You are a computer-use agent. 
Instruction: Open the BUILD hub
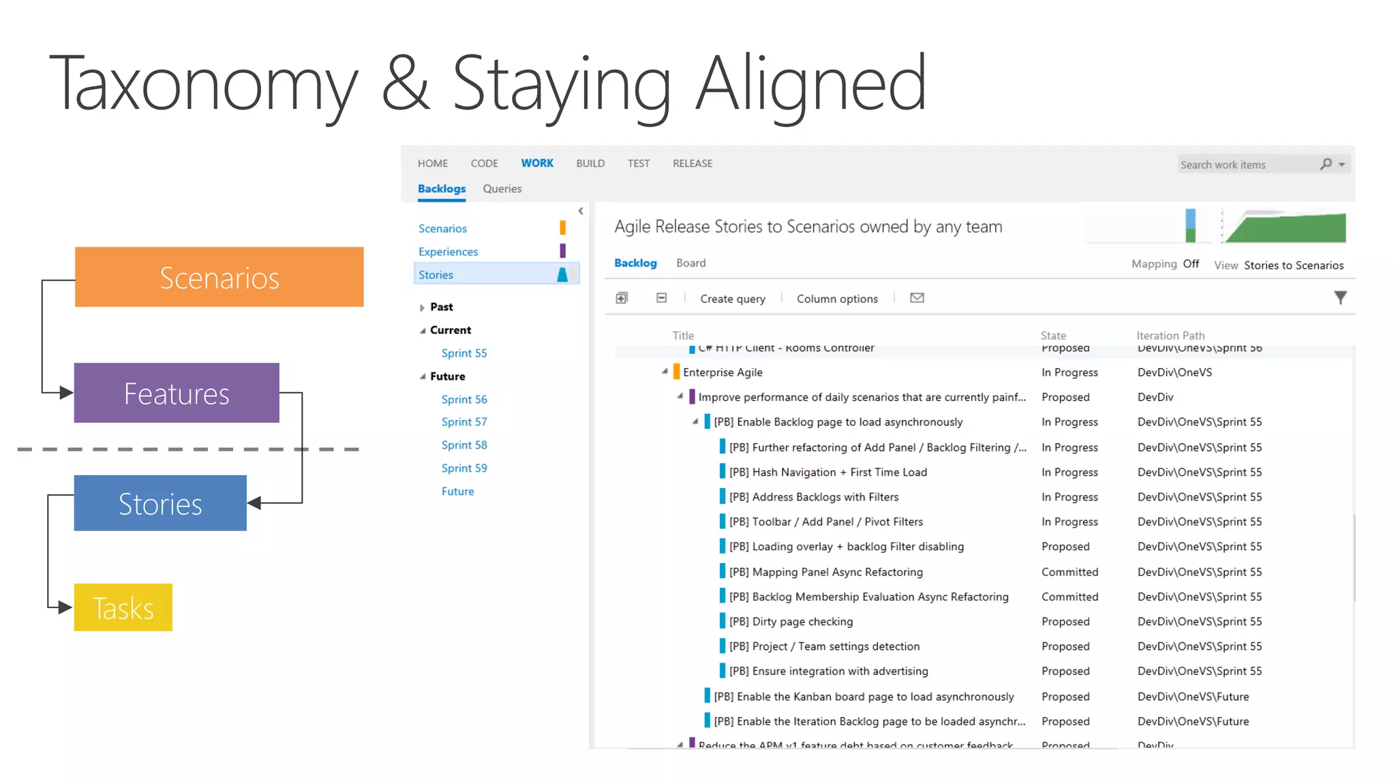(x=590, y=164)
